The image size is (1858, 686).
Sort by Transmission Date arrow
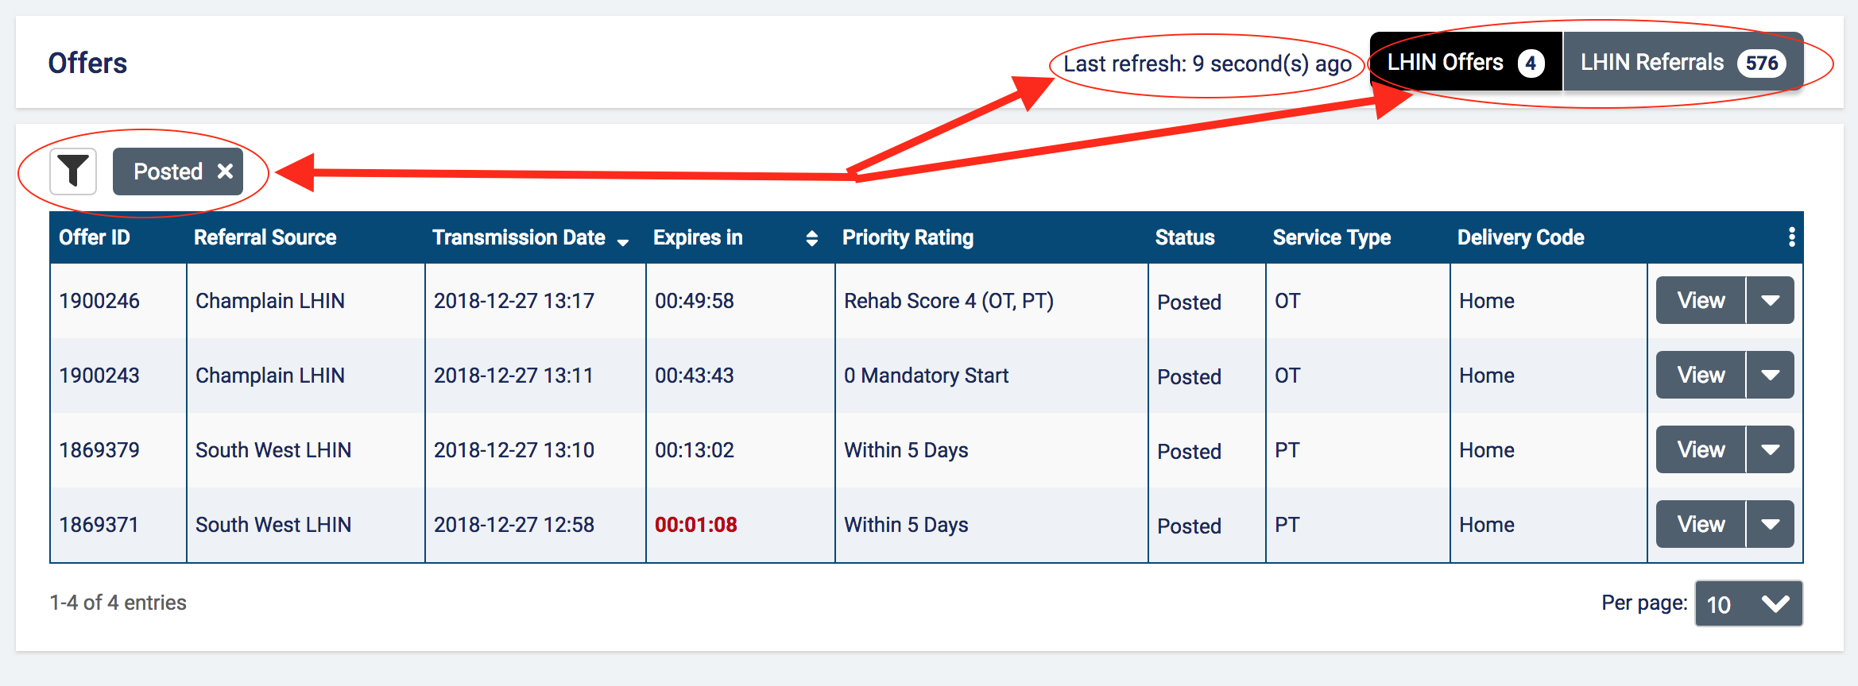point(623,242)
